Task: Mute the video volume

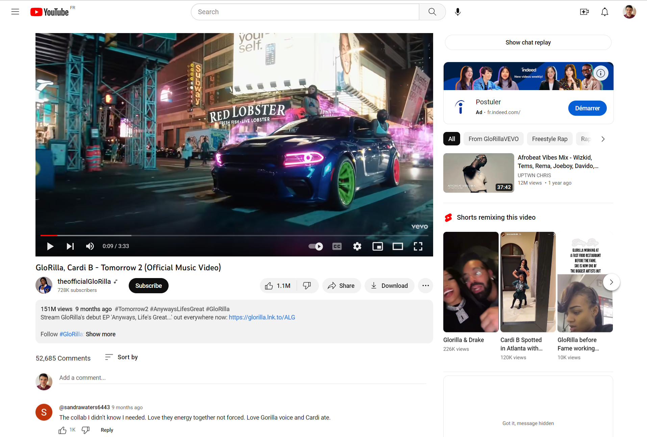Action: 90,246
